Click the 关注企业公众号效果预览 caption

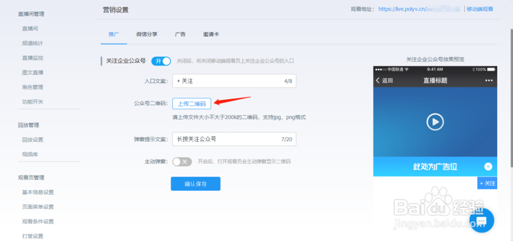(435, 59)
